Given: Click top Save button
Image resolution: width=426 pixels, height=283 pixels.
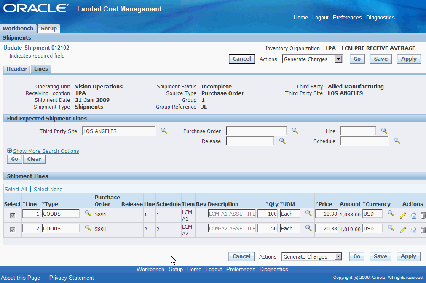Looking at the screenshot, I should [381, 59].
